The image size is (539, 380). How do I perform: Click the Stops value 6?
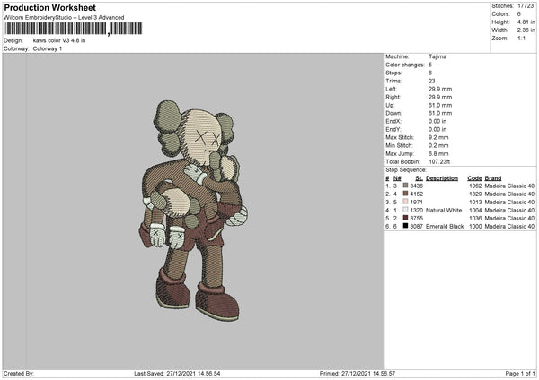430,73
